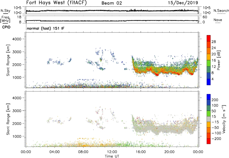Click Power colorbar blue segment between 4 and 8
Viewport: 229px width, 158px height.
tap(209, 76)
